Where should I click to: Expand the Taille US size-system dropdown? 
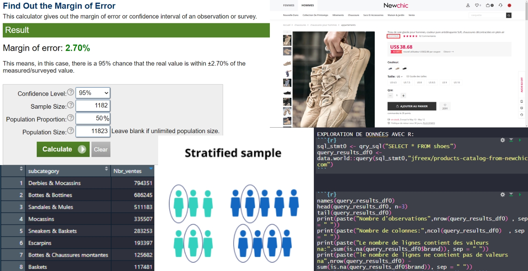pyautogui.click(x=399, y=76)
